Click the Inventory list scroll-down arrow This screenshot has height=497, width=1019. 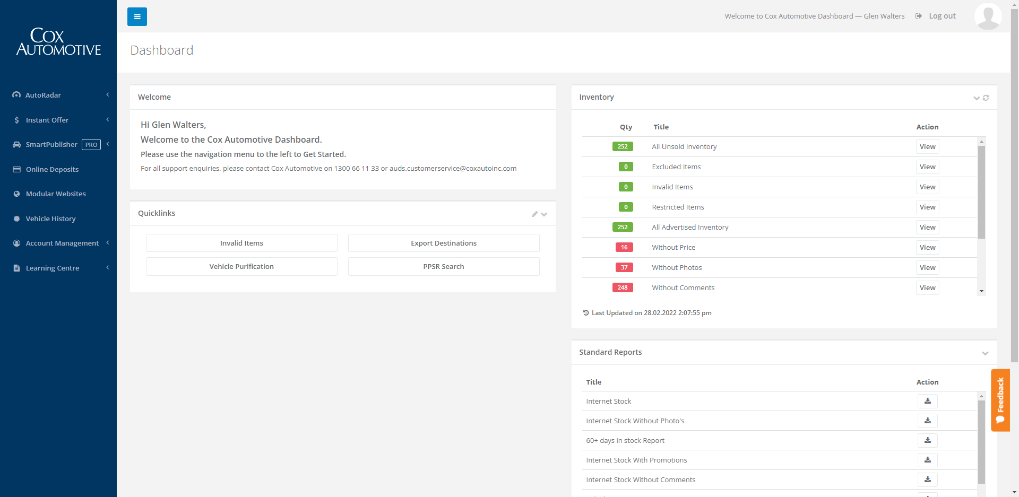click(x=981, y=291)
